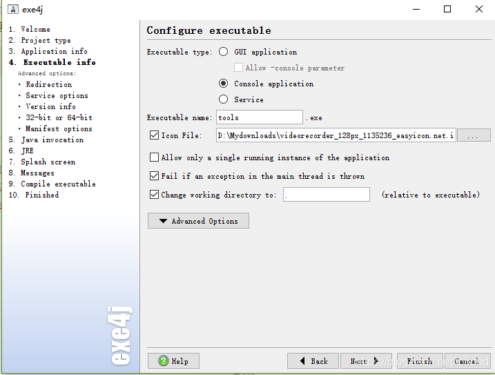Open Service options in sidebar
The height and width of the screenshot is (375, 495).
(57, 95)
